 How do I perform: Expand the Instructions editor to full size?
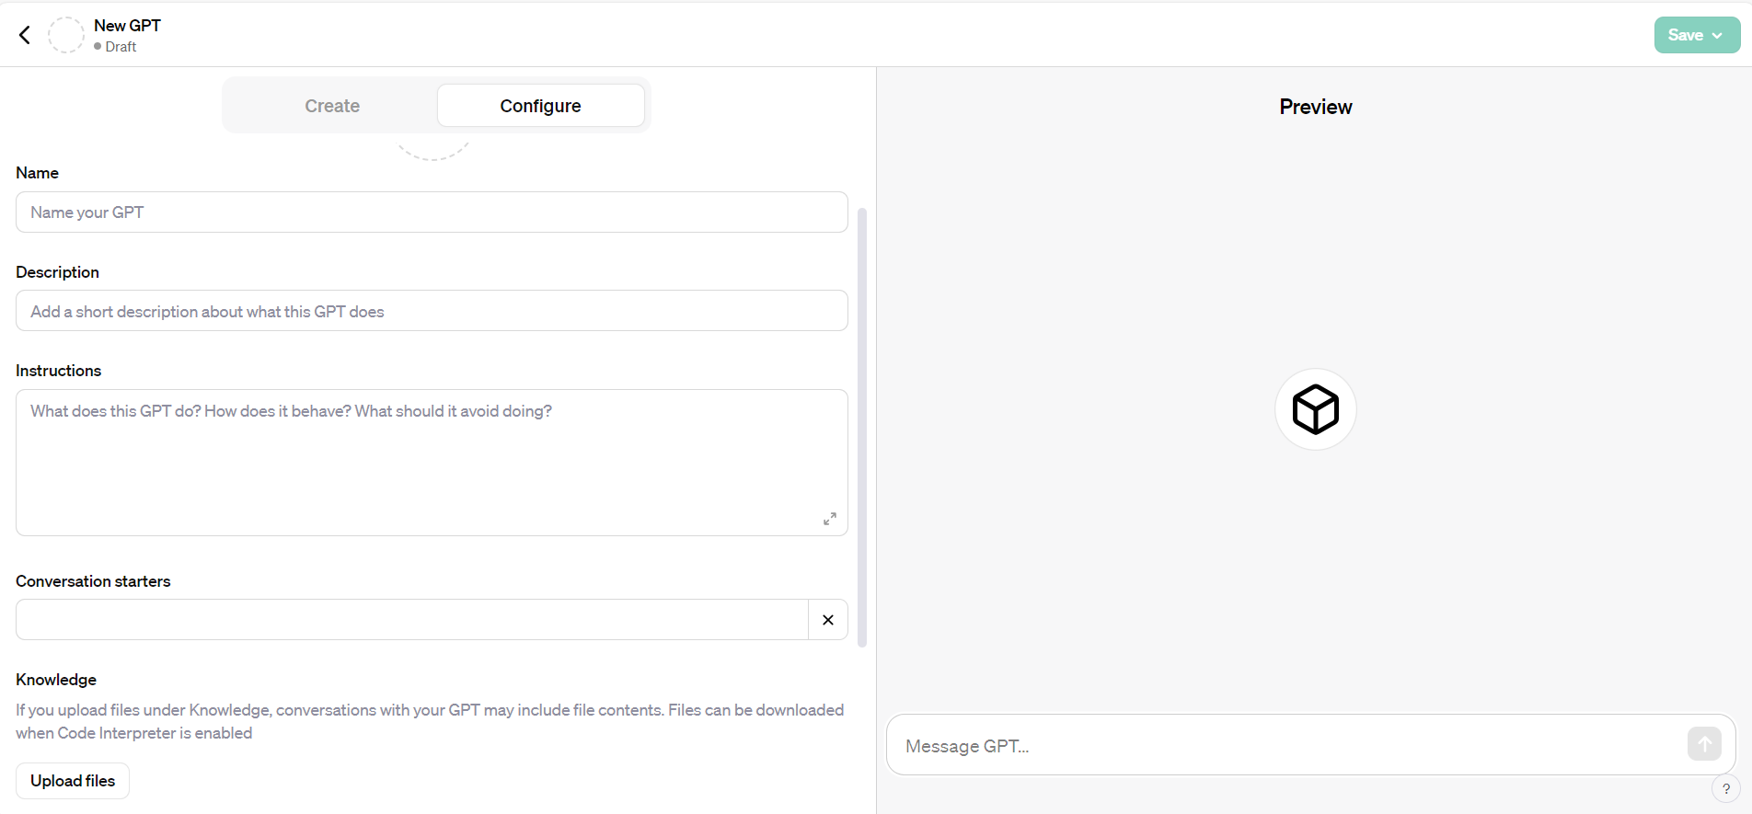click(x=829, y=519)
